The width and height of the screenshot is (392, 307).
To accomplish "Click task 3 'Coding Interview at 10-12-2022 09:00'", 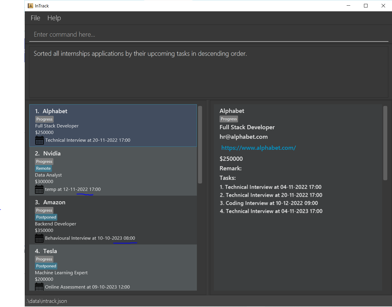I will coord(269,203).
